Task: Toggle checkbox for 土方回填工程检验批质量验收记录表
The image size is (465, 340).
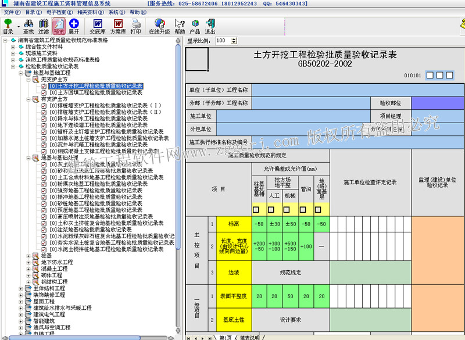Action: pyautogui.click(x=44, y=92)
